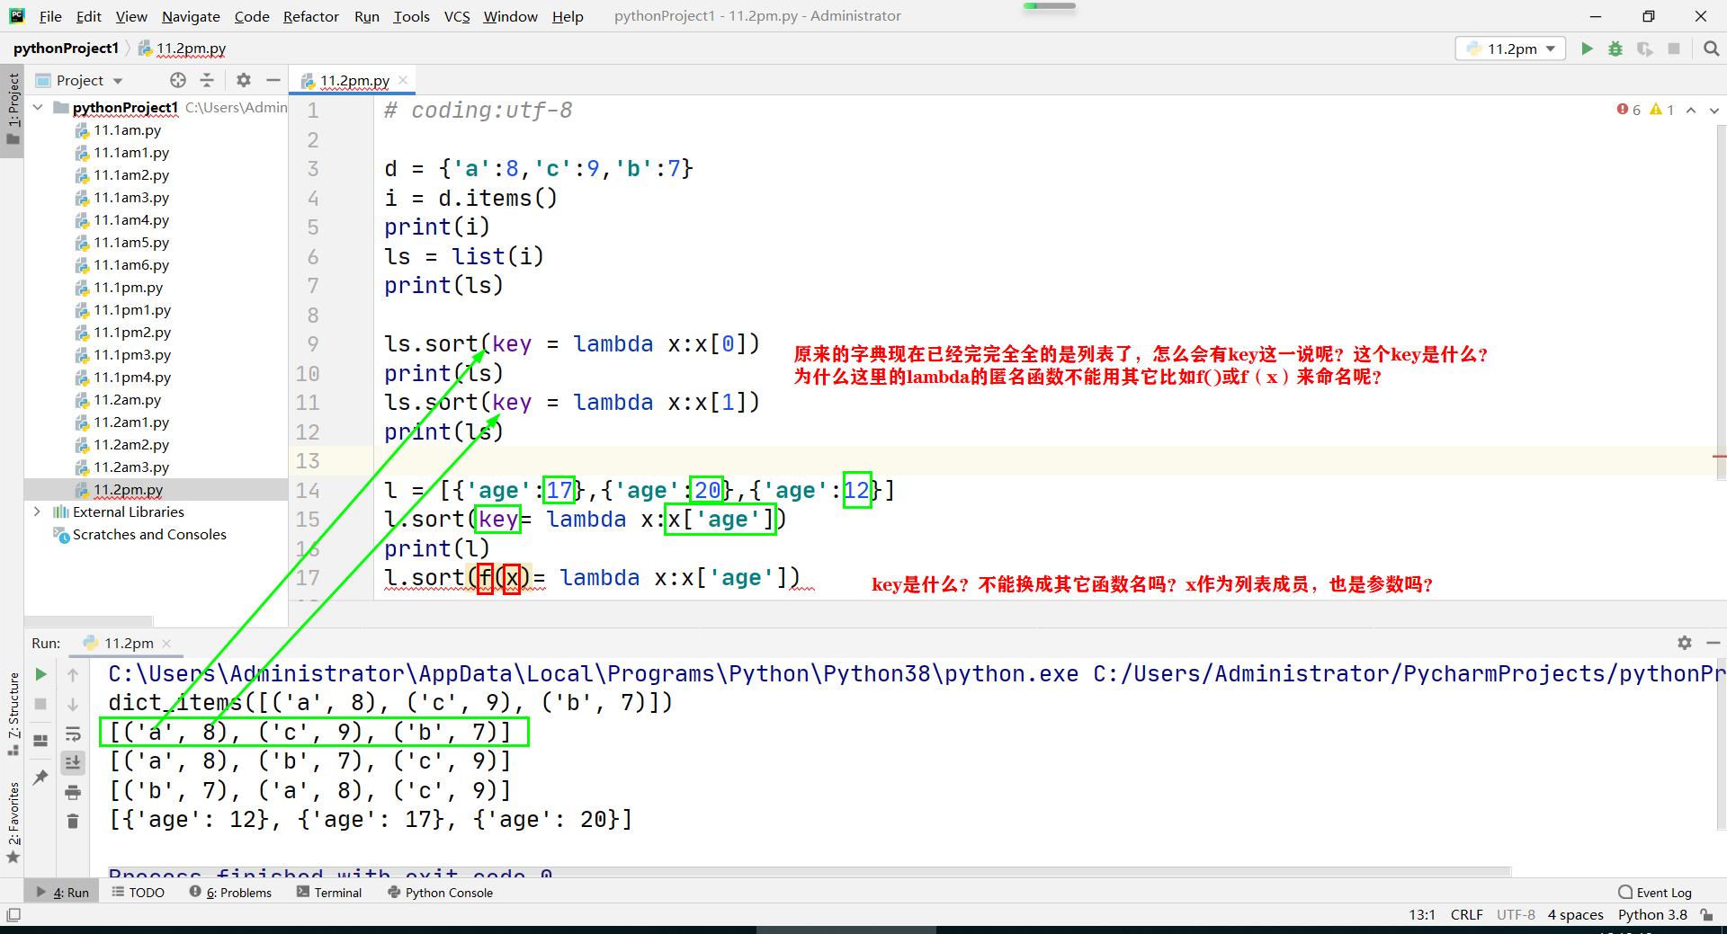Go to next highlighted error arrow
Screen dimensions: 1727x934
[x=1714, y=110]
